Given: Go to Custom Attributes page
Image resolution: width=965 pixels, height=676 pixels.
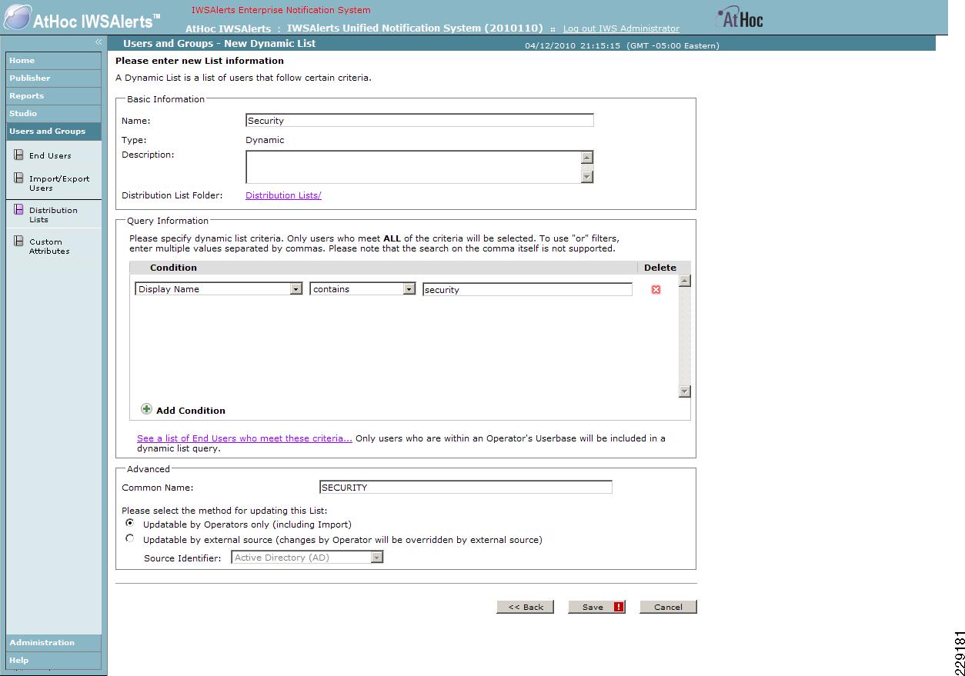Looking at the screenshot, I should click(49, 246).
